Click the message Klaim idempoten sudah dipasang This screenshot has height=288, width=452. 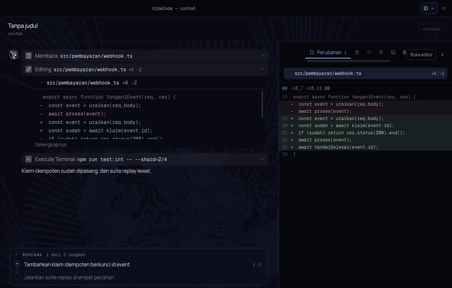86,171
